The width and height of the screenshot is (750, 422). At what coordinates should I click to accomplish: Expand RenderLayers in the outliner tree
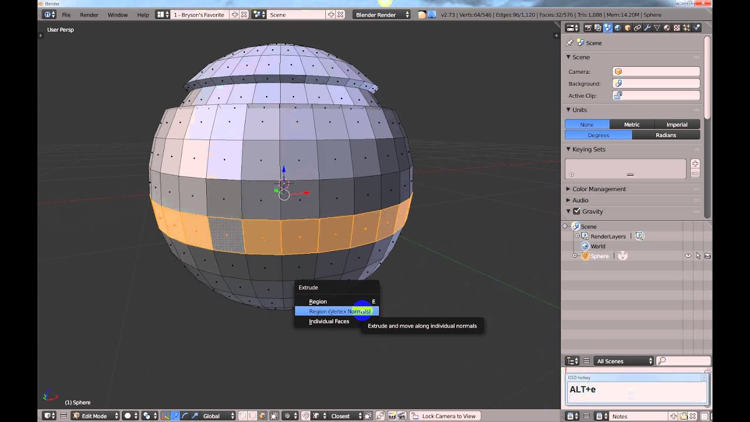pyautogui.click(x=577, y=236)
